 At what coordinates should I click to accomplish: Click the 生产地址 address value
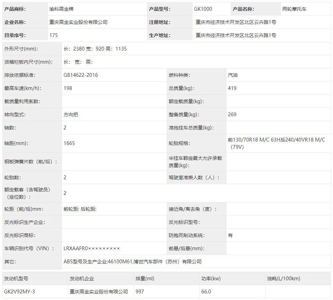pyautogui.click(x=236, y=35)
